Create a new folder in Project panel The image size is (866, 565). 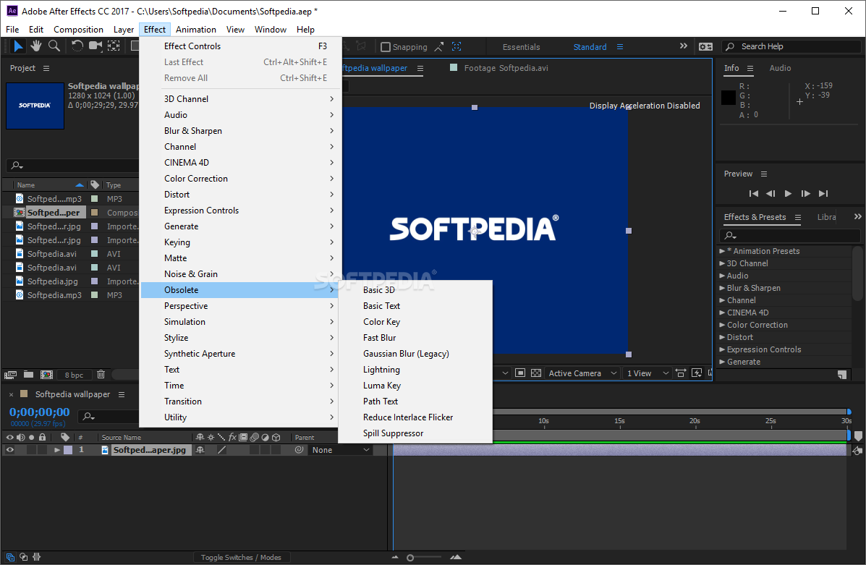(29, 375)
